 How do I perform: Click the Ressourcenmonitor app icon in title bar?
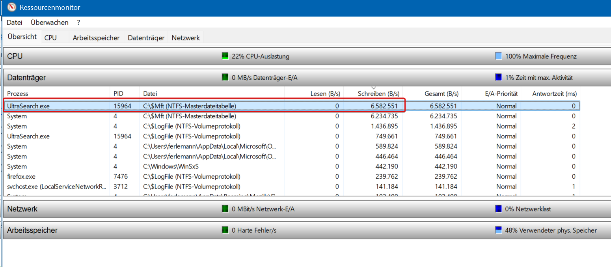click(12, 7)
